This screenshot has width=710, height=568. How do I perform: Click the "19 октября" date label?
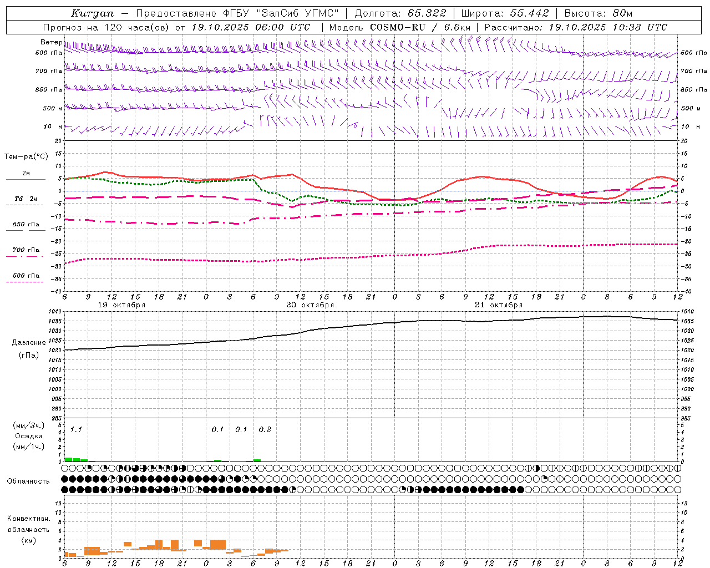tap(121, 305)
